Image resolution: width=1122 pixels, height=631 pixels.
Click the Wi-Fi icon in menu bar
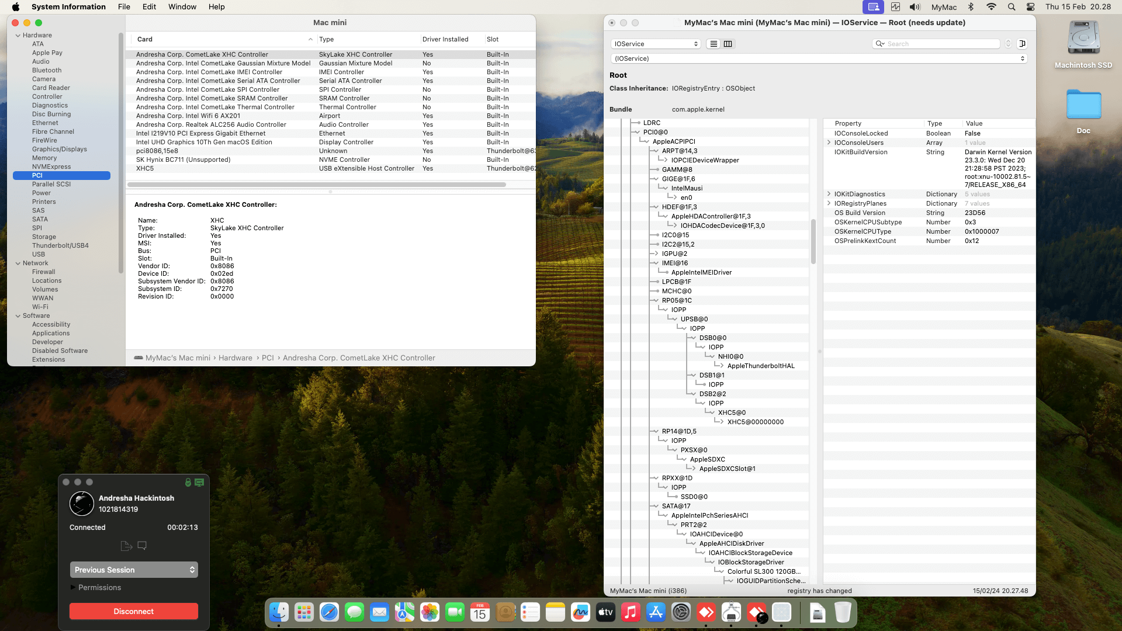(x=991, y=7)
